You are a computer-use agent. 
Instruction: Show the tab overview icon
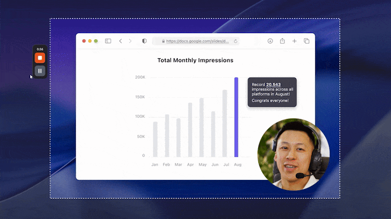point(306,41)
